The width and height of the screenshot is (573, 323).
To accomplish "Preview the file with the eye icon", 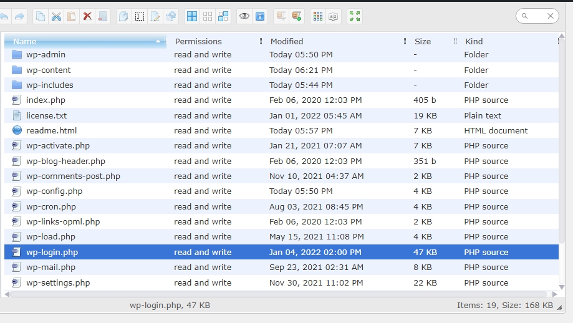I will point(244,16).
